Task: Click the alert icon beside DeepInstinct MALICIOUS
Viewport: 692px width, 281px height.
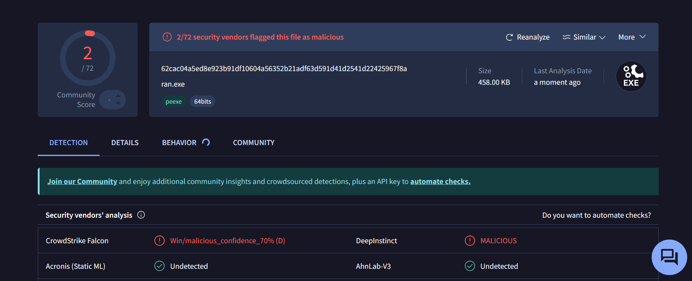Action: [470, 241]
